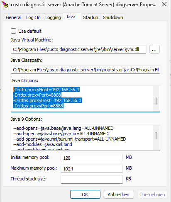This screenshot has width=171, height=202.
Task: Confirm settings with the OK button
Action: tap(85, 195)
